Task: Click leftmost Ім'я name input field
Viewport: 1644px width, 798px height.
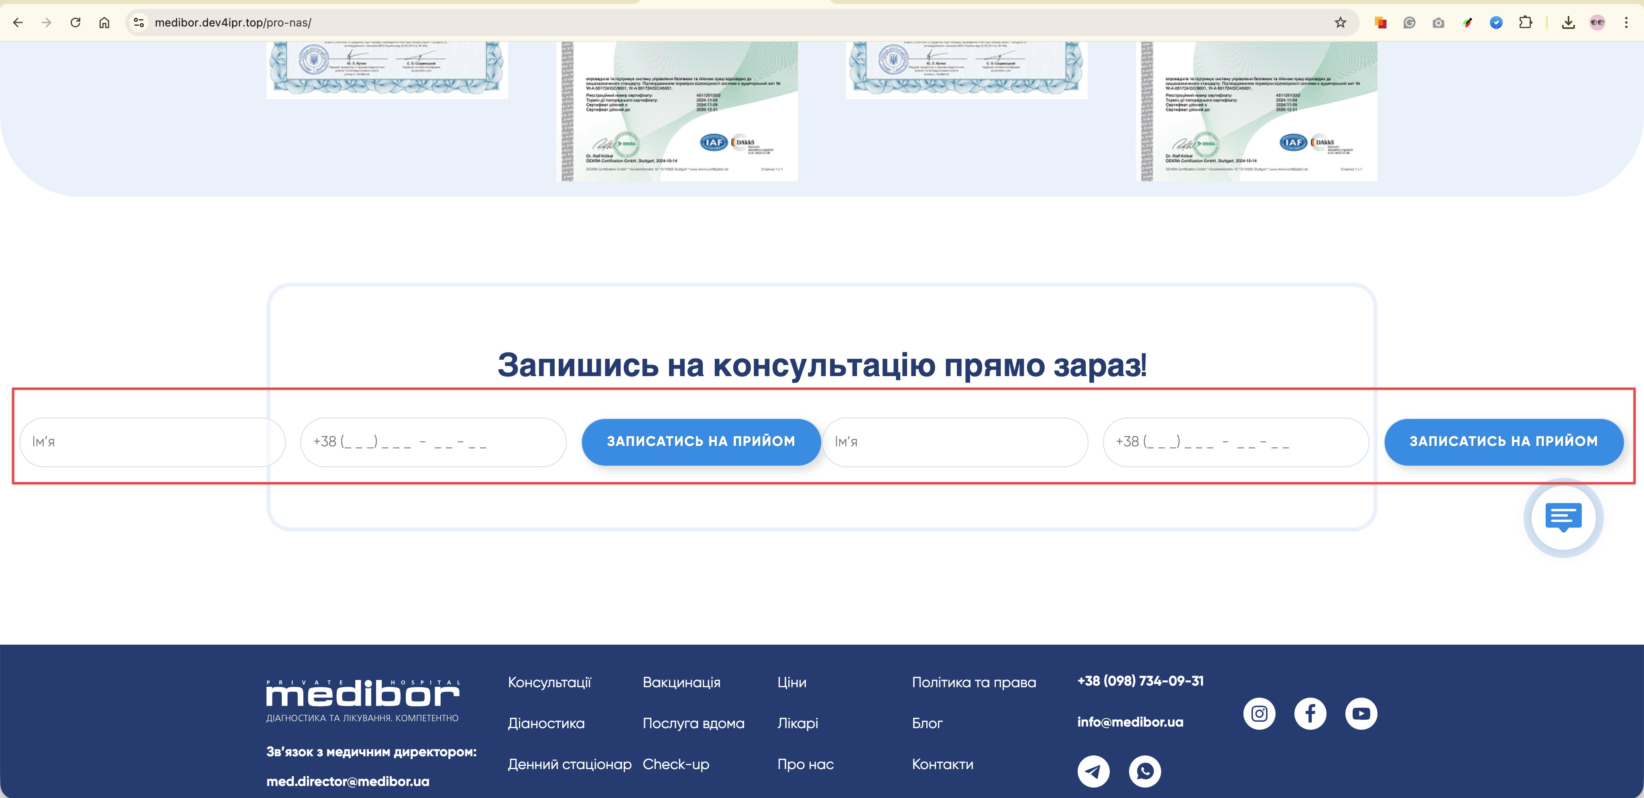Action: pyautogui.click(x=152, y=442)
